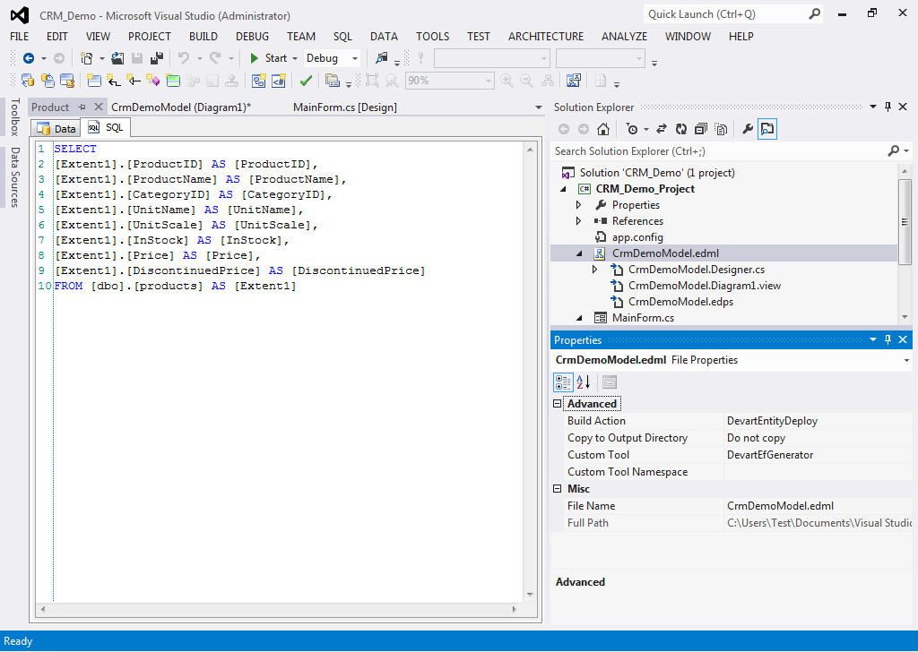
Task: Click the green checkmark validate icon
Action: [x=306, y=81]
